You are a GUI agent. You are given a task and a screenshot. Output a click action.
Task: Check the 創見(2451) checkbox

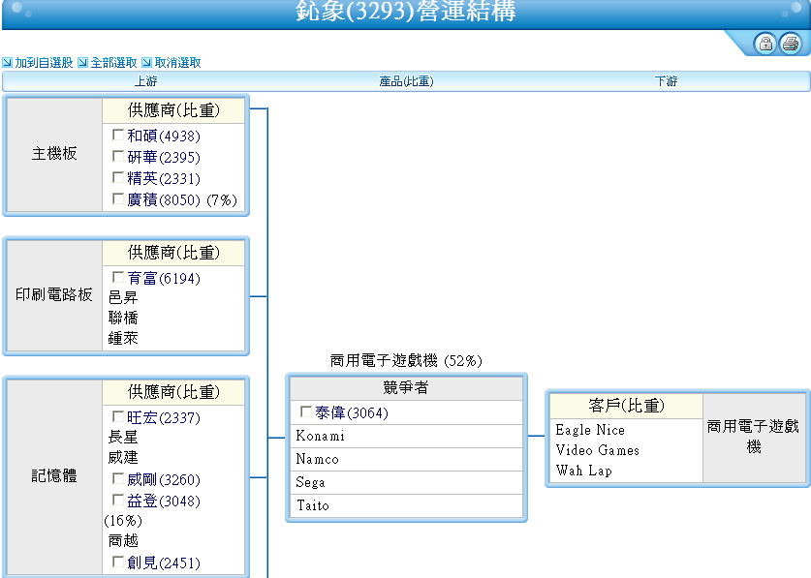coord(118,562)
